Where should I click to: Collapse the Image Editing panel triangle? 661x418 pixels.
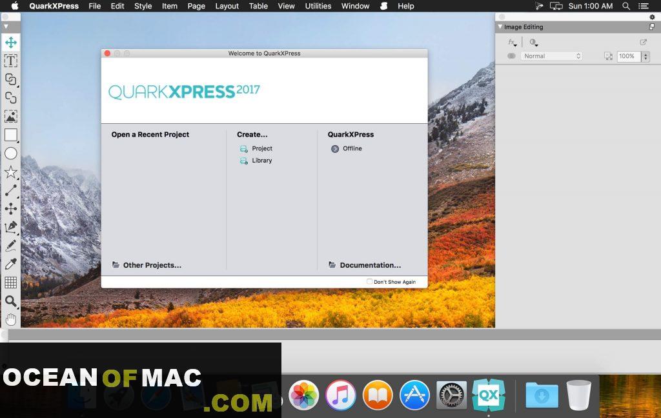500,26
